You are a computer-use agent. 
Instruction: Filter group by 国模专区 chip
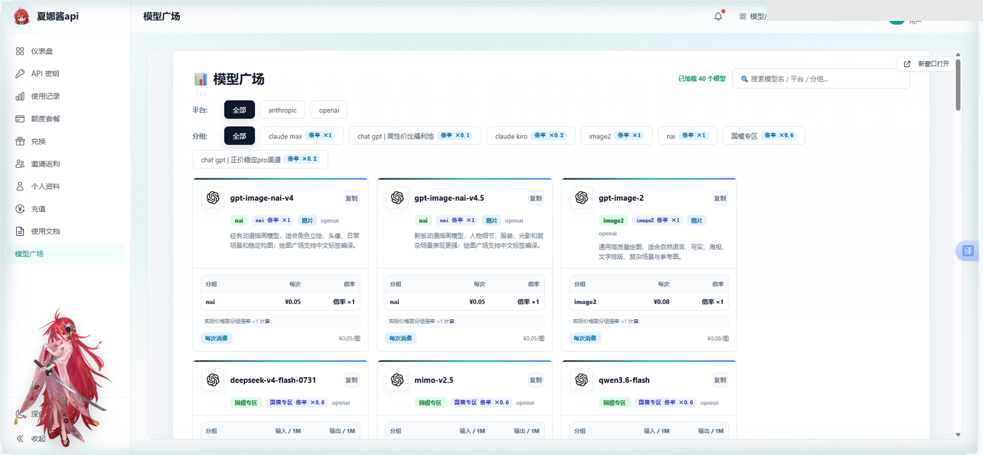[x=763, y=136]
